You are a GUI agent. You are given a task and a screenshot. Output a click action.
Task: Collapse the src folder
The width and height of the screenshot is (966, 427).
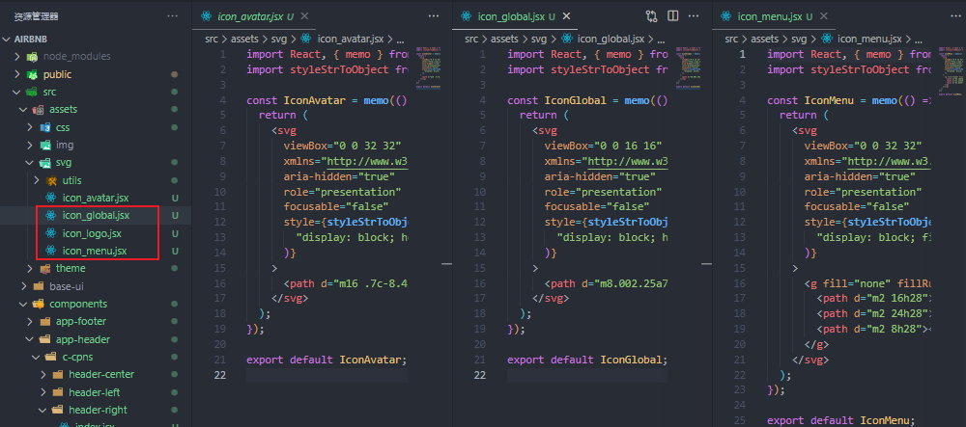tap(17, 93)
